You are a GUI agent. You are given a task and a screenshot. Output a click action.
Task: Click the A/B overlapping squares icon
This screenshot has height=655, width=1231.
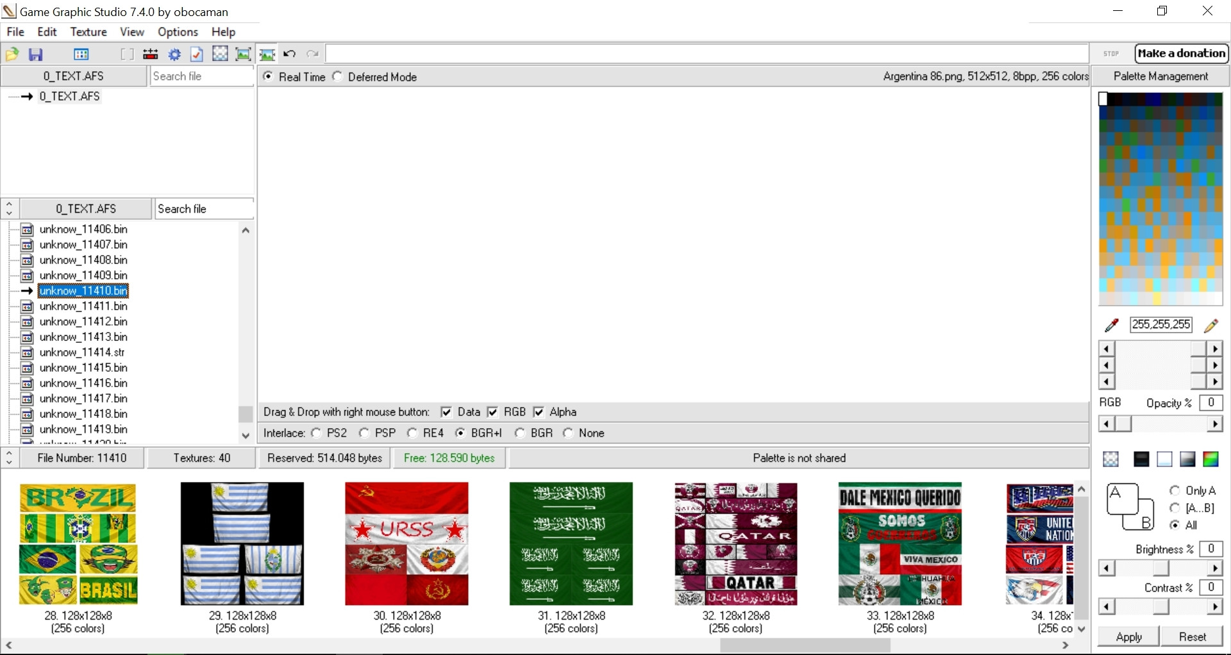(x=1130, y=508)
